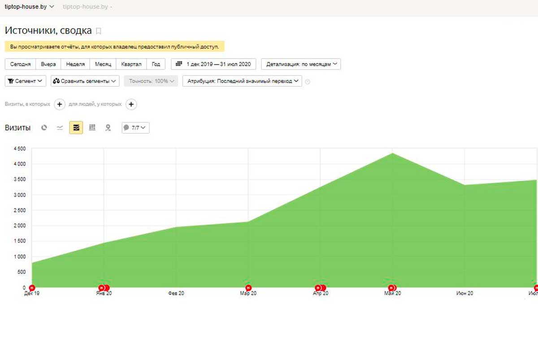Click the Сравнить сегменты button
This screenshot has height=358, width=538.
coord(85,81)
